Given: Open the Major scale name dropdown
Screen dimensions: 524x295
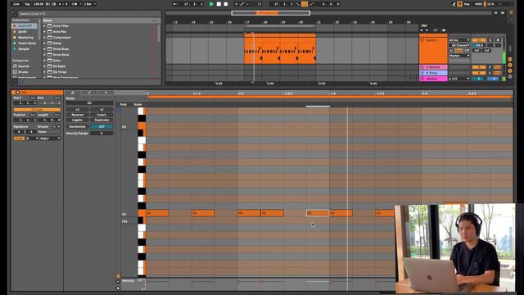Looking at the screenshot, I should click(x=50, y=138).
